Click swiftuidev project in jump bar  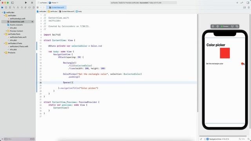pyautogui.click(x=42, y=11)
